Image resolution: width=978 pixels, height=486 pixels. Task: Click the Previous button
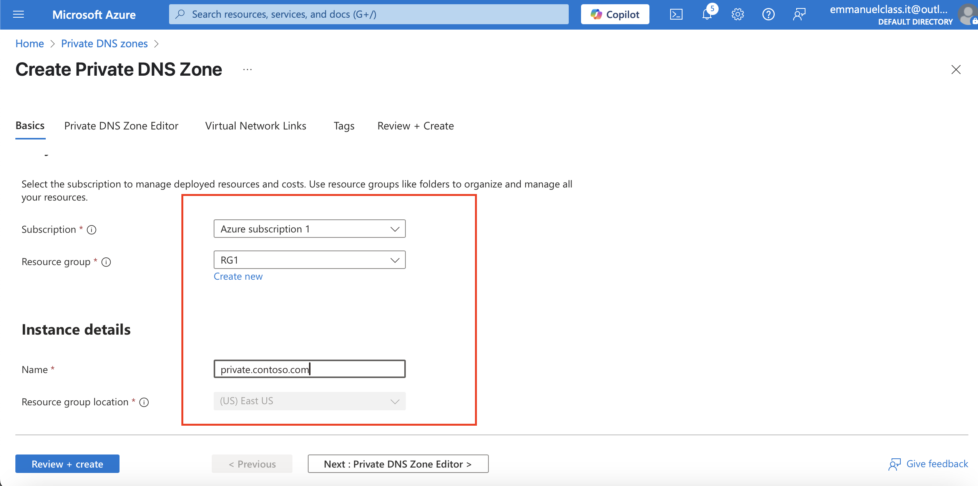[252, 464]
